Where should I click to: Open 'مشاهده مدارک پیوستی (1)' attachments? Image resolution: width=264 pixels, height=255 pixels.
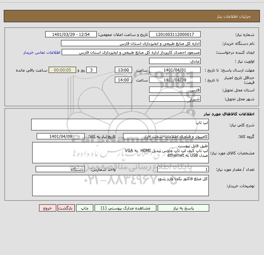tap(125, 208)
